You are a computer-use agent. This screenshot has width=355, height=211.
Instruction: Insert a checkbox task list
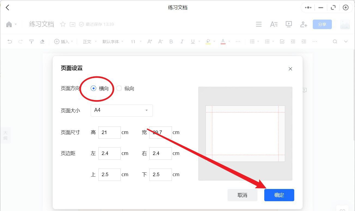pos(282,42)
